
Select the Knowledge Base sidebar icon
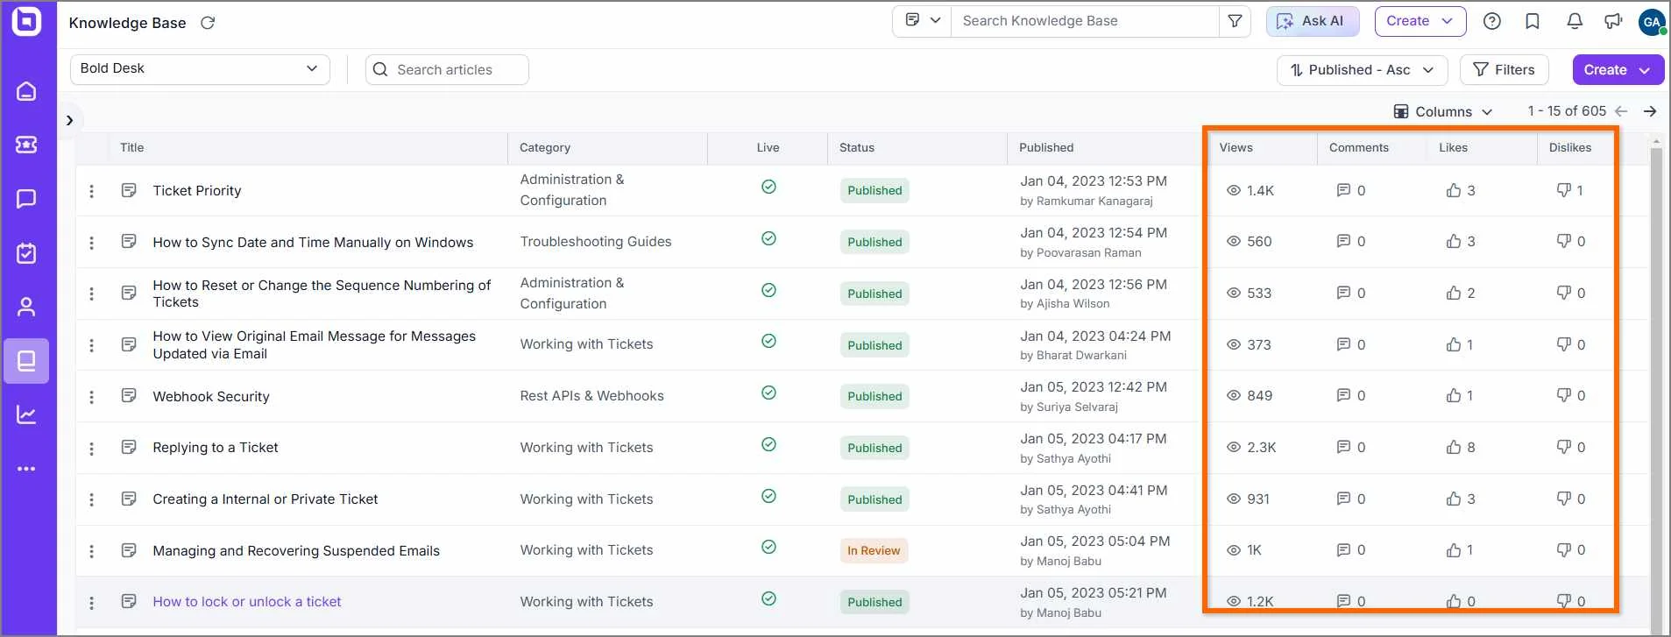click(26, 361)
